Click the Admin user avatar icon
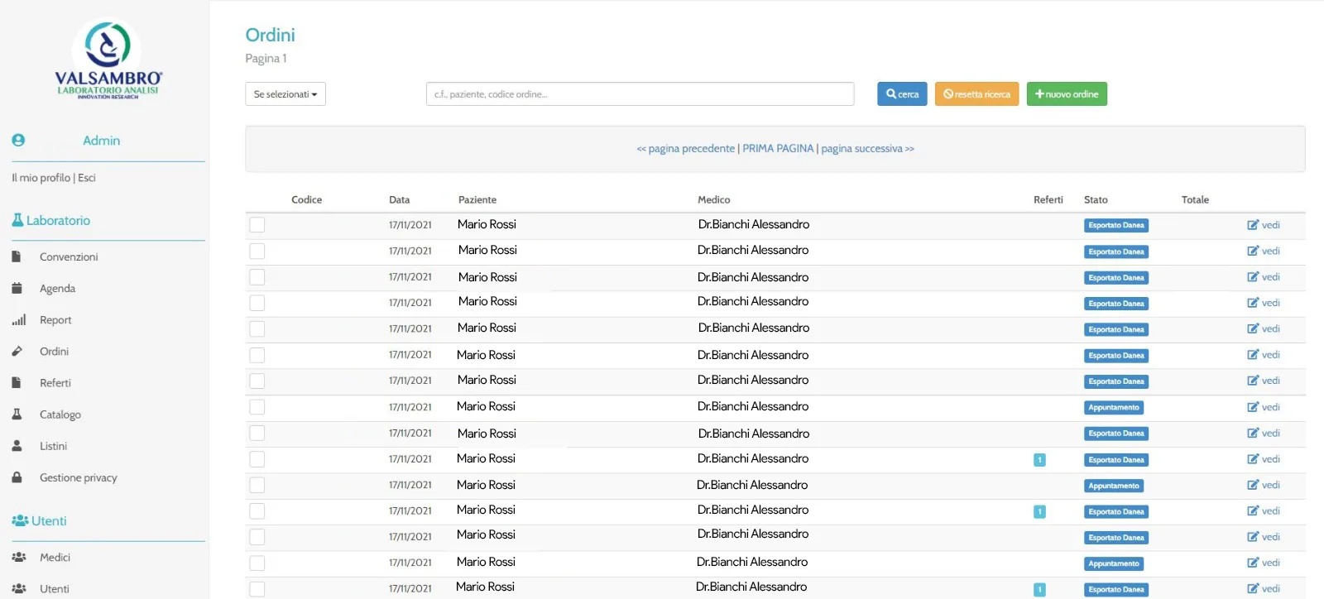1324x599 pixels. point(18,141)
